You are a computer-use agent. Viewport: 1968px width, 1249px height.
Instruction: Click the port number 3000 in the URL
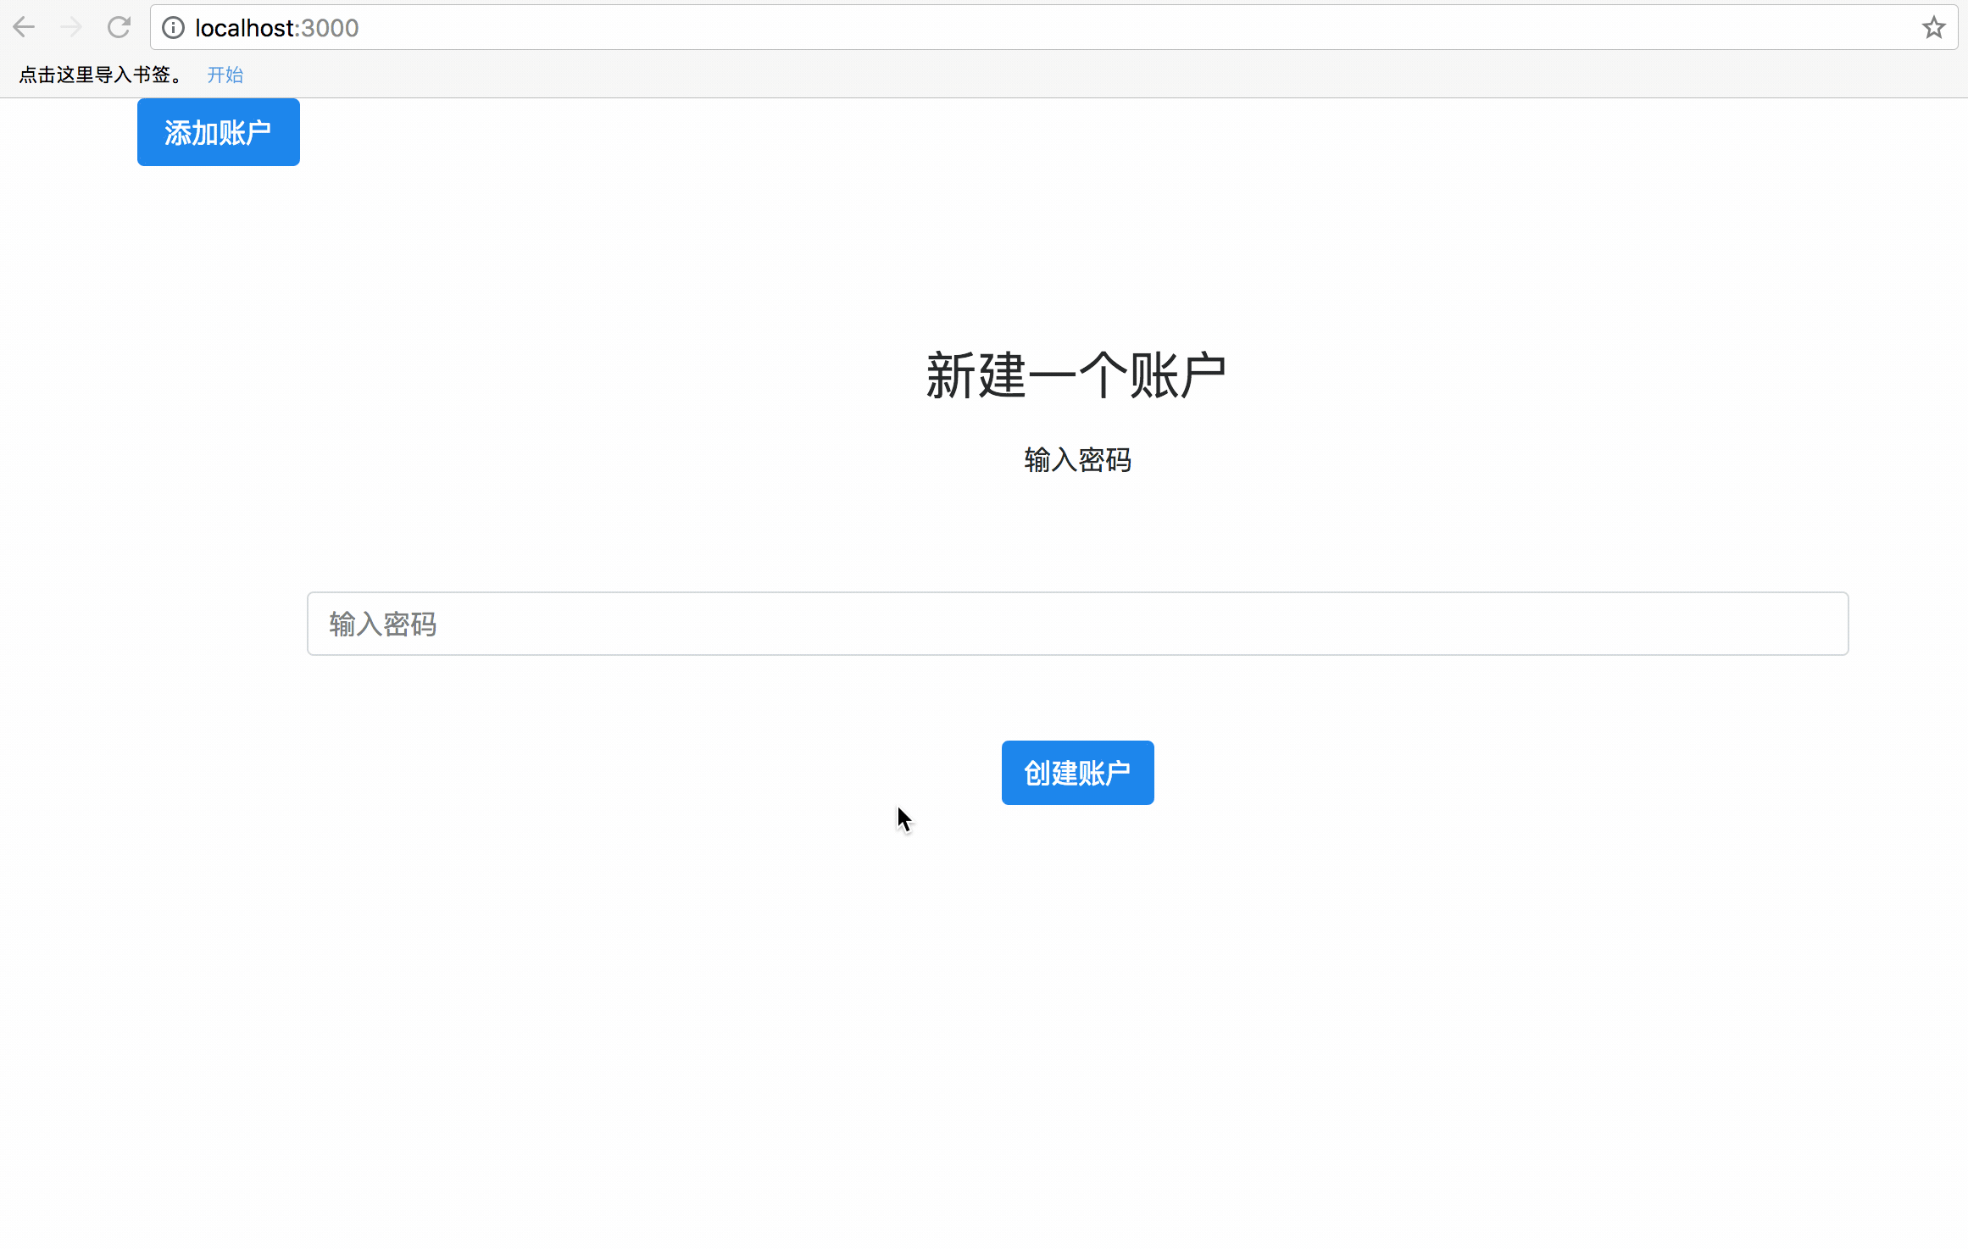[x=331, y=28]
